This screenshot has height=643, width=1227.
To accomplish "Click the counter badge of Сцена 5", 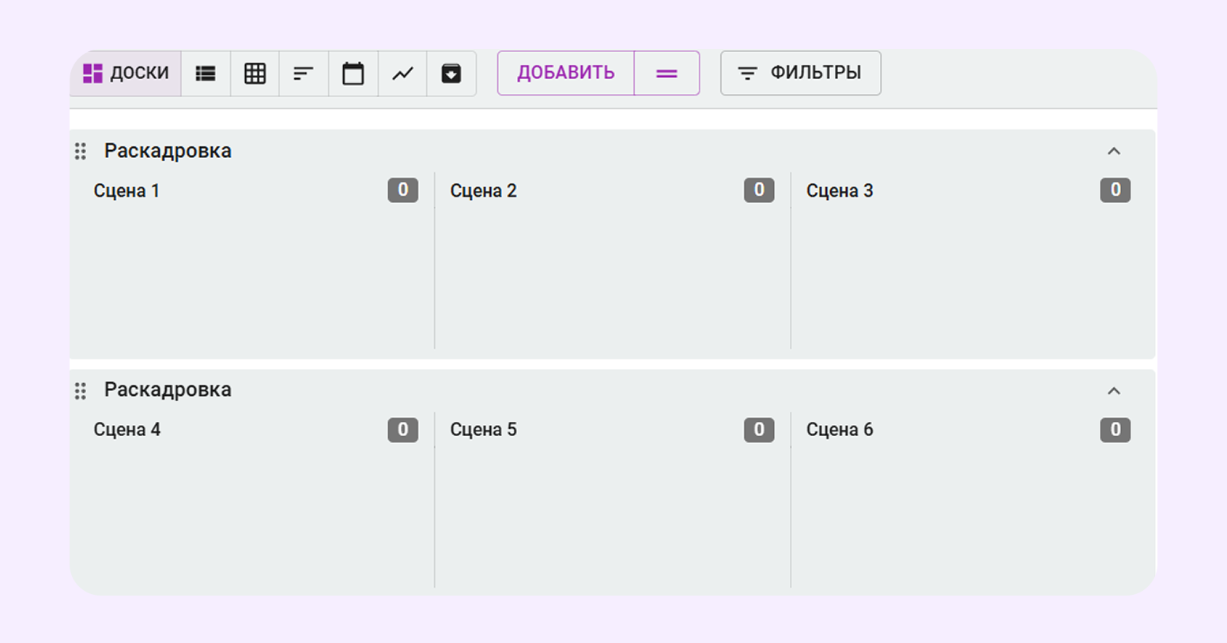I will coord(758,430).
